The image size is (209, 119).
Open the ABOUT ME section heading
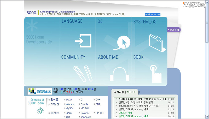[108, 57]
